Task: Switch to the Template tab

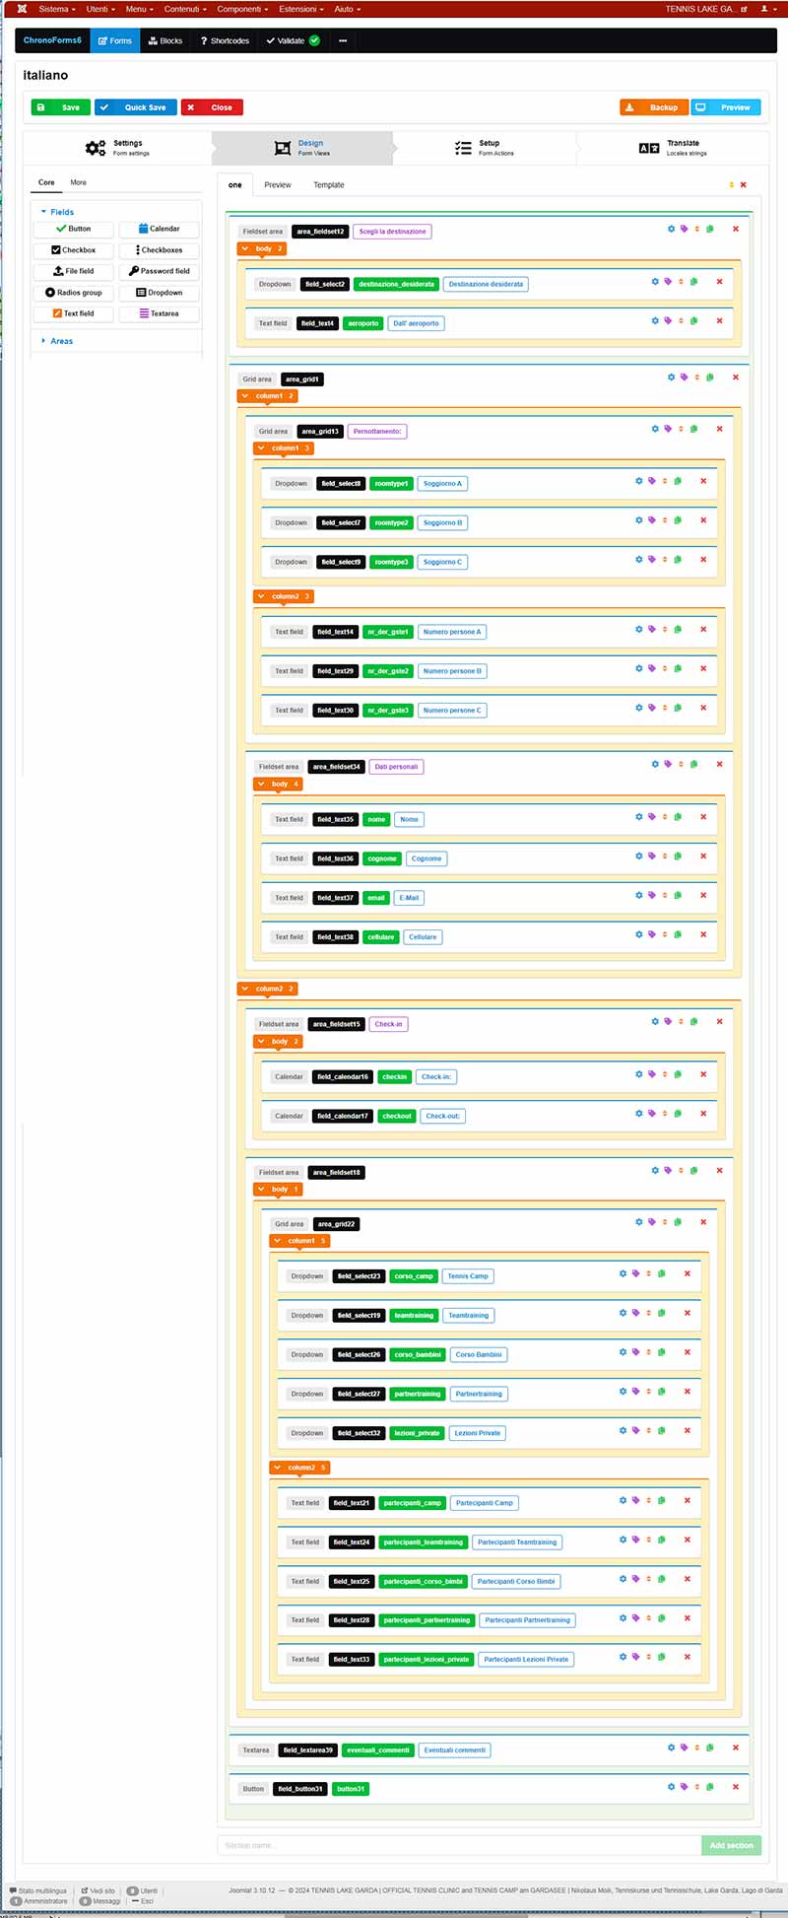Action: (x=329, y=185)
